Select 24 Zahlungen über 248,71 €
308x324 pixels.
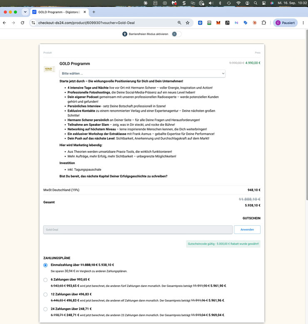pyautogui.click(x=45, y=309)
